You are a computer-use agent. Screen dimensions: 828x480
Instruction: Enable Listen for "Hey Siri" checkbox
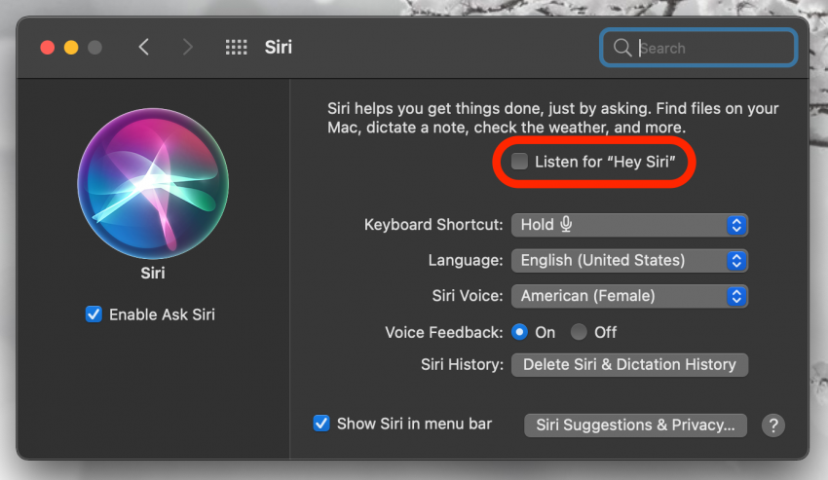[x=520, y=162]
